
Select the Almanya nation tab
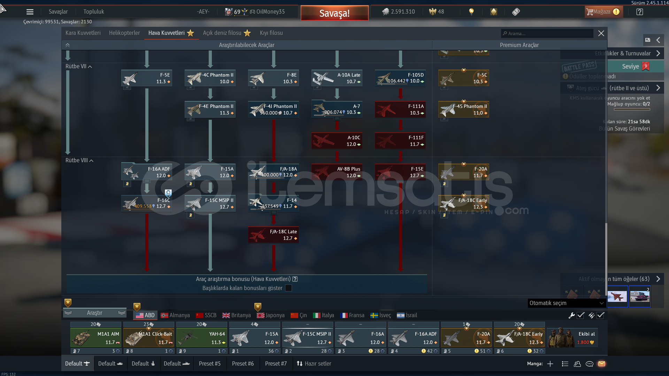point(175,315)
